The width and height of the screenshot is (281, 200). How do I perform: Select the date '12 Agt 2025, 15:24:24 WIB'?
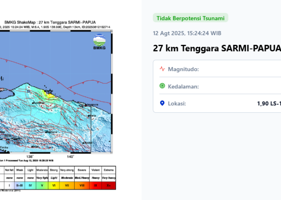(187, 33)
